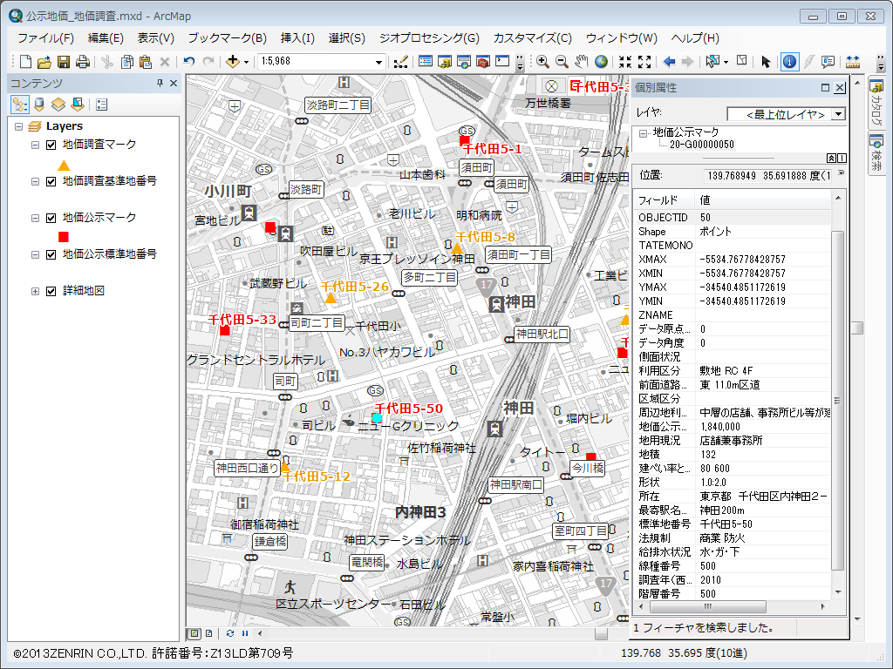
Task: Create a new map document
Action: [x=25, y=62]
